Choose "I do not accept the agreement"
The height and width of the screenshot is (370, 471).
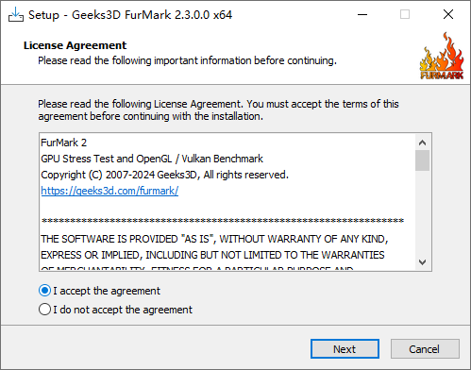(x=44, y=310)
